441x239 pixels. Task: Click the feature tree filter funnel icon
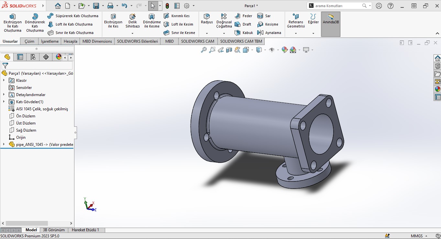click(x=5, y=66)
